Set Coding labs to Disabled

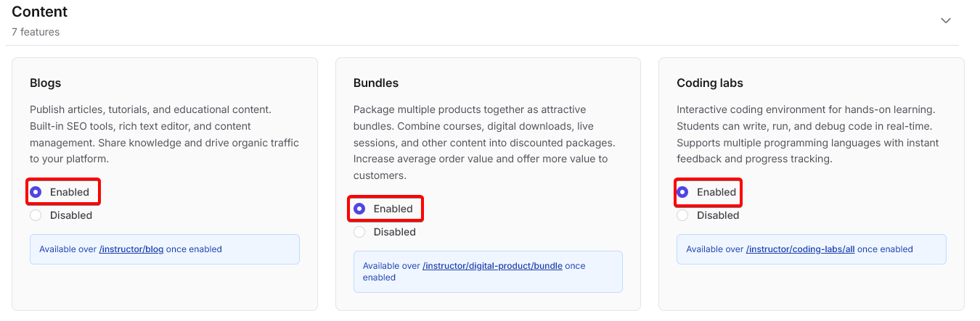click(x=682, y=215)
